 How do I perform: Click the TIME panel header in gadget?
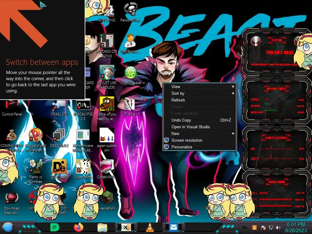(277, 40)
